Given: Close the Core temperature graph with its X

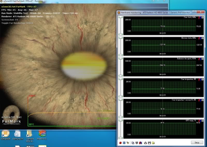Looking at the screenshot, I should point(203,79).
